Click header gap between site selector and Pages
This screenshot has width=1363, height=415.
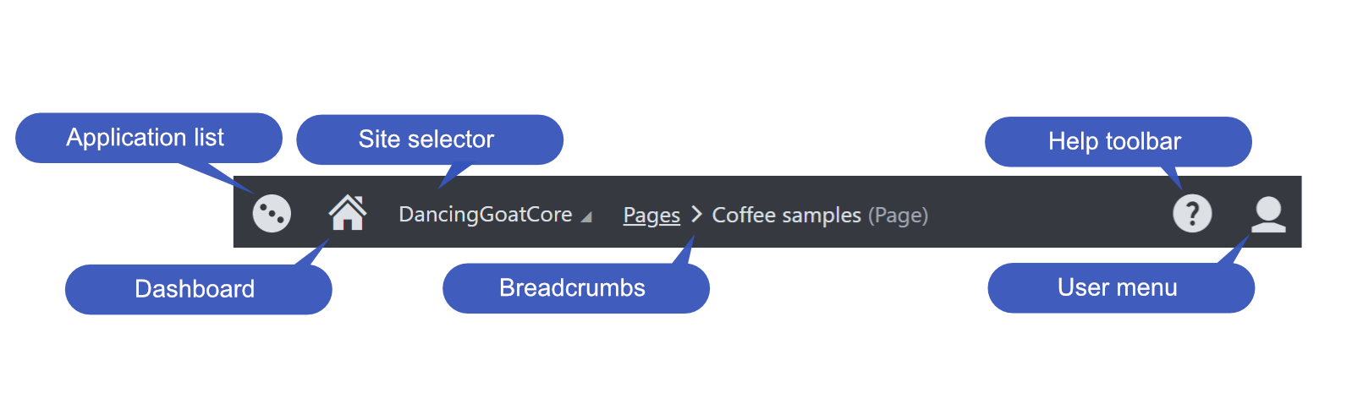pyautogui.click(x=607, y=212)
